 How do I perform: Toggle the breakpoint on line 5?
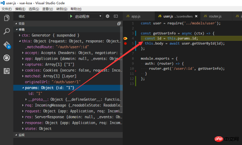126,43
